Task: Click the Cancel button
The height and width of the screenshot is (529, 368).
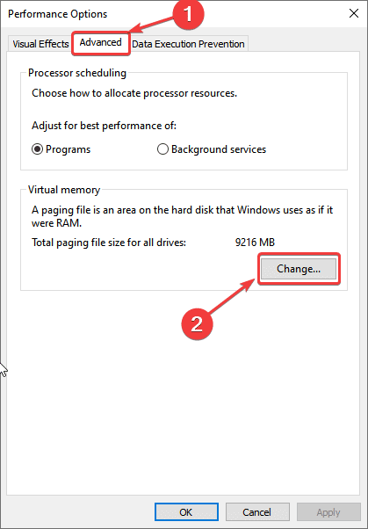Action: pos(257,512)
